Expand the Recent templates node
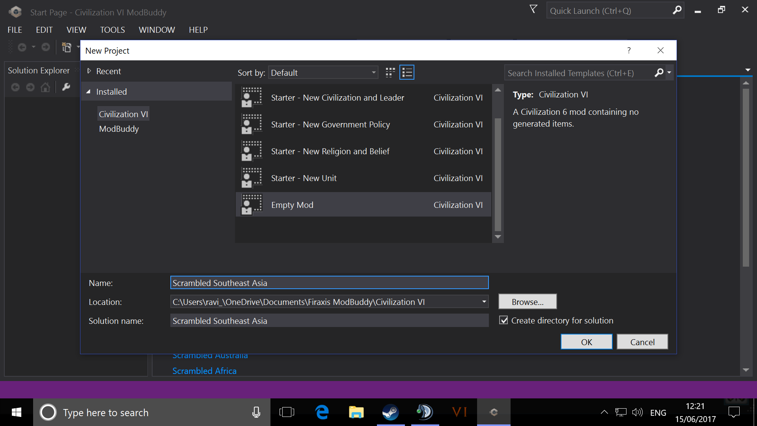This screenshot has height=426, width=757. [x=89, y=71]
